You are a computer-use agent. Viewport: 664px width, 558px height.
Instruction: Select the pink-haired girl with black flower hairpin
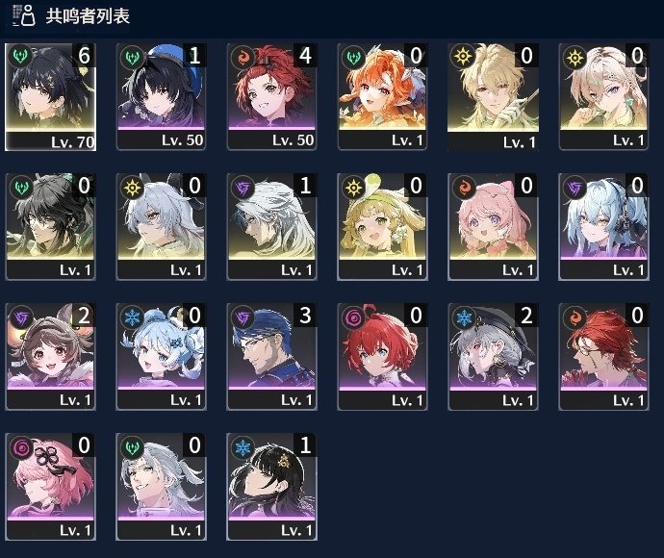pyautogui.click(x=50, y=487)
